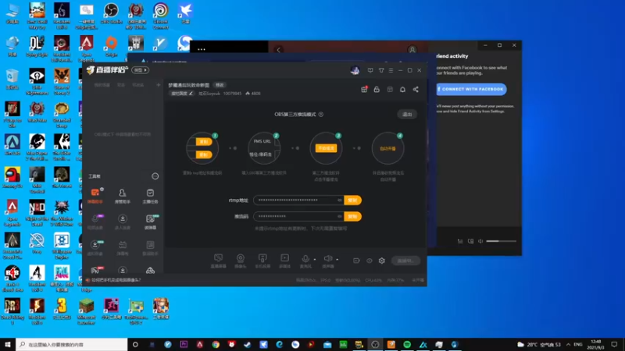625x351 pixels.
Task: Open the toolbox more options circle icon
Action: (155, 176)
